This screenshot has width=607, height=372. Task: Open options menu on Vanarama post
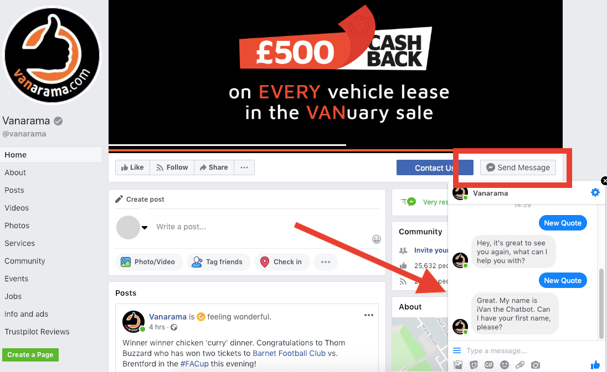pos(368,315)
